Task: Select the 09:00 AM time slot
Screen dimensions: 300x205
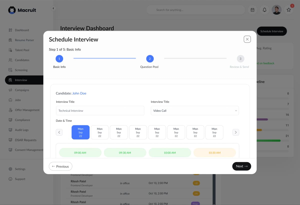Action: (80, 152)
